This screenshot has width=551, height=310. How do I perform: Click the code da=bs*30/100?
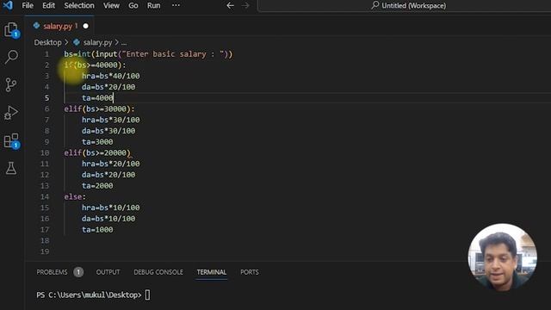coord(108,131)
